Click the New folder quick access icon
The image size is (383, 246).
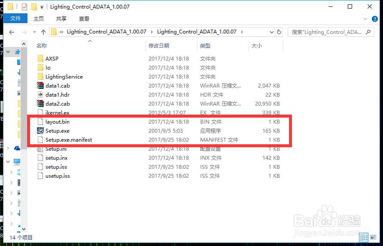[x=34, y=7]
